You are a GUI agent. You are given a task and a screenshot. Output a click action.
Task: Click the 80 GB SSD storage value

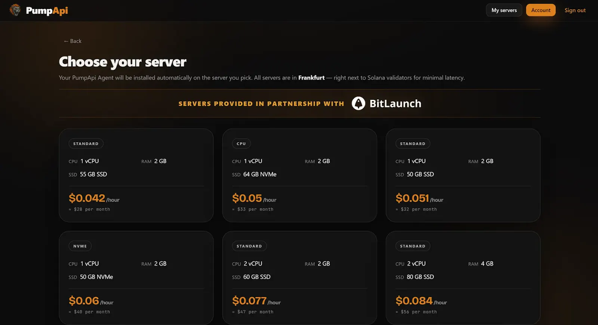click(x=420, y=277)
